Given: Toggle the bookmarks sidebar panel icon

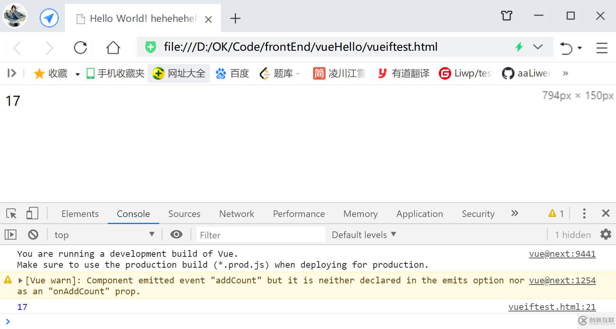Looking at the screenshot, I should click(12, 73).
